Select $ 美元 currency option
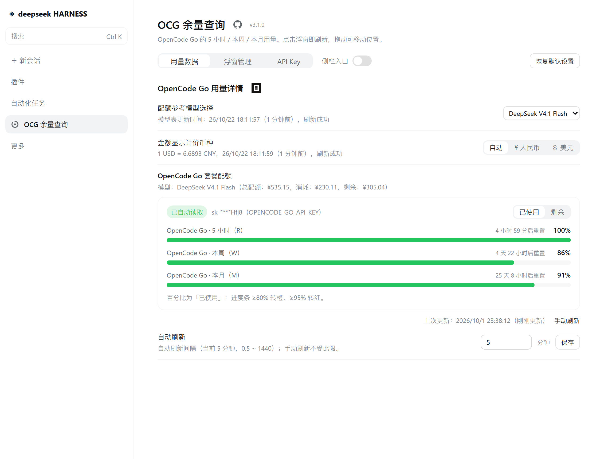The image size is (604, 459). point(563,148)
